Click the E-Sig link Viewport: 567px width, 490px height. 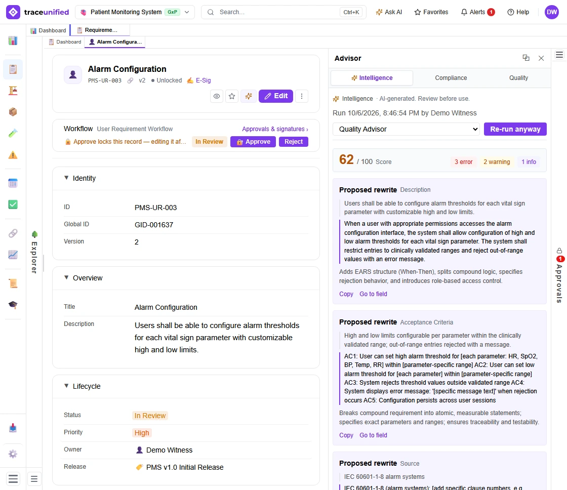coord(199,80)
